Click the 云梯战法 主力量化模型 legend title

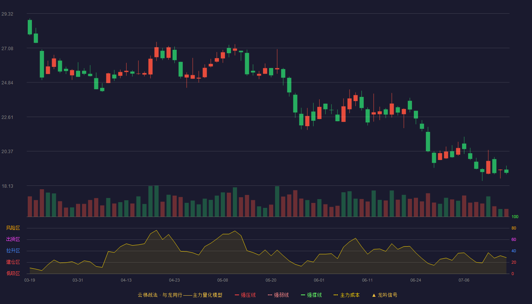pyautogui.click(x=180, y=295)
